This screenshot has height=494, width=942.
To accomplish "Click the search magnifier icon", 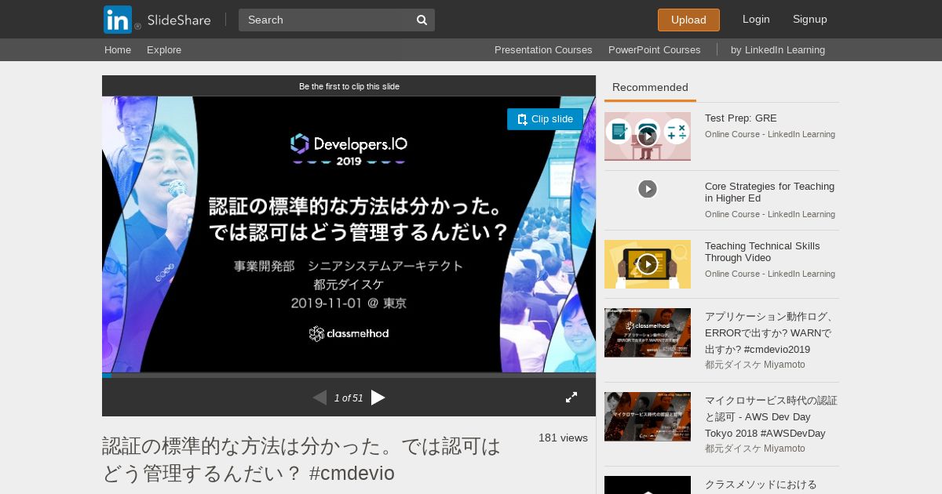I will [422, 20].
